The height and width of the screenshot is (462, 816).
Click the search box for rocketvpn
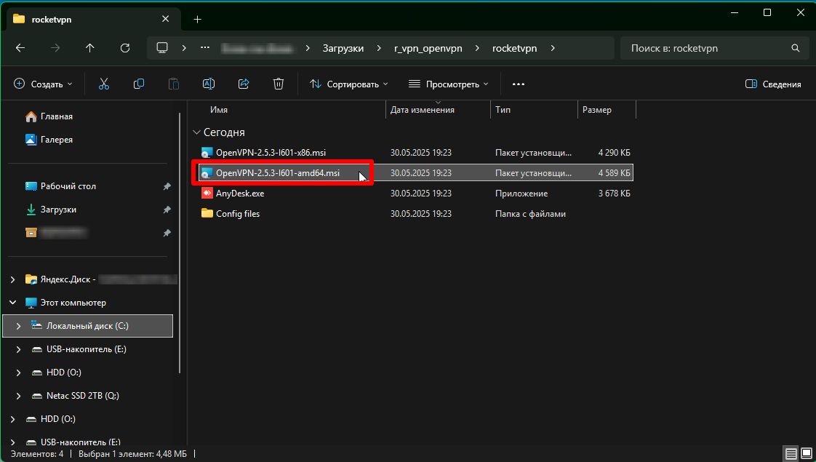point(705,48)
